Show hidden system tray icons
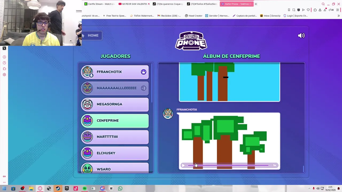Image resolution: width=342 pixels, height=192 pixels. 309,189
